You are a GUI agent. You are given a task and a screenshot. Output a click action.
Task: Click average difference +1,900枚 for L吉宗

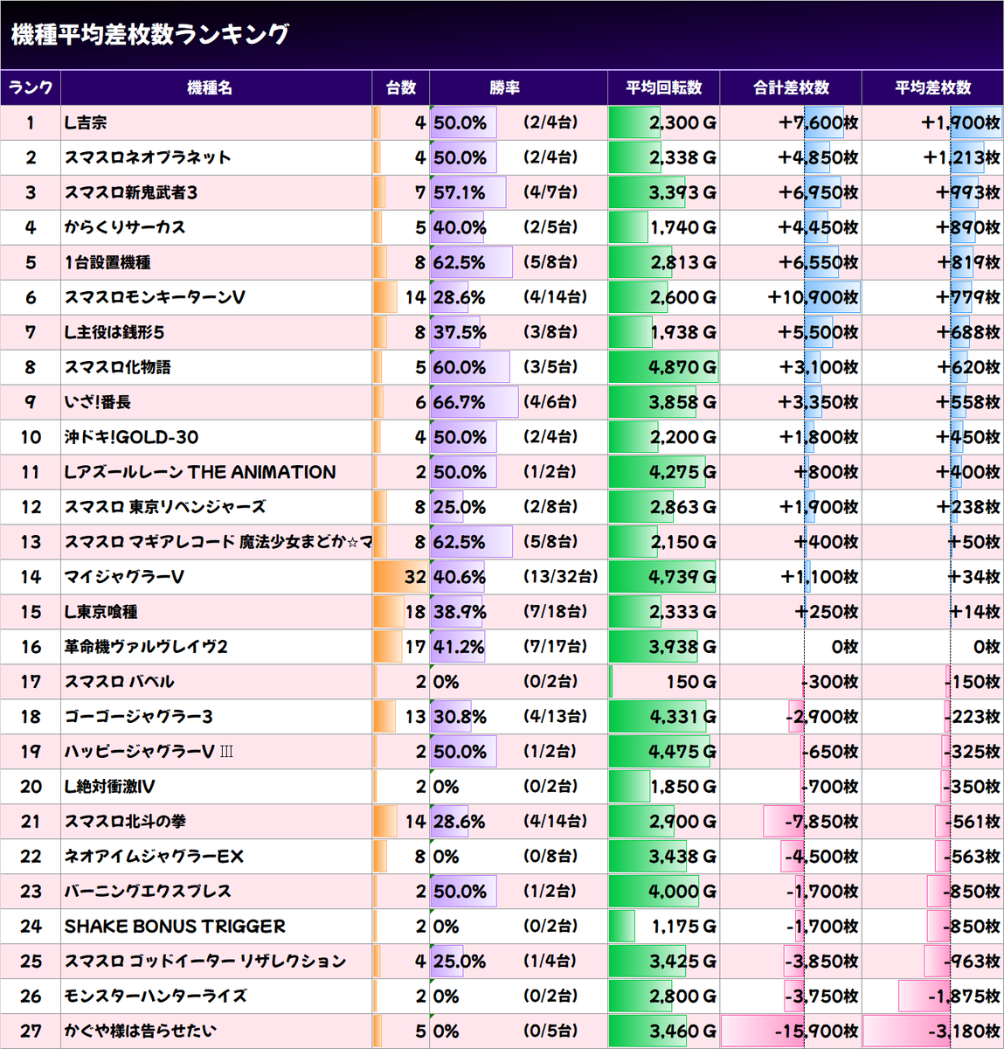[x=960, y=122]
